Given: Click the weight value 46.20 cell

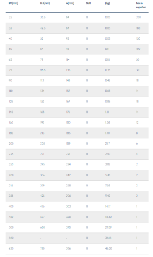Looking at the screenshot, I should (x=109, y=249).
